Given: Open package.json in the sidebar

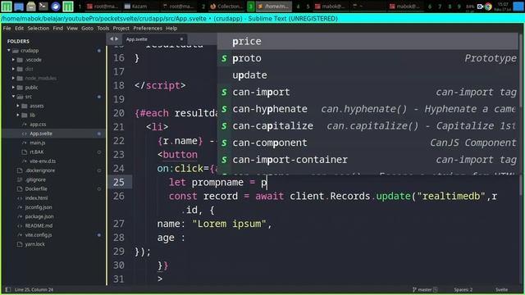Looking at the screenshot, I should [39, 216].
